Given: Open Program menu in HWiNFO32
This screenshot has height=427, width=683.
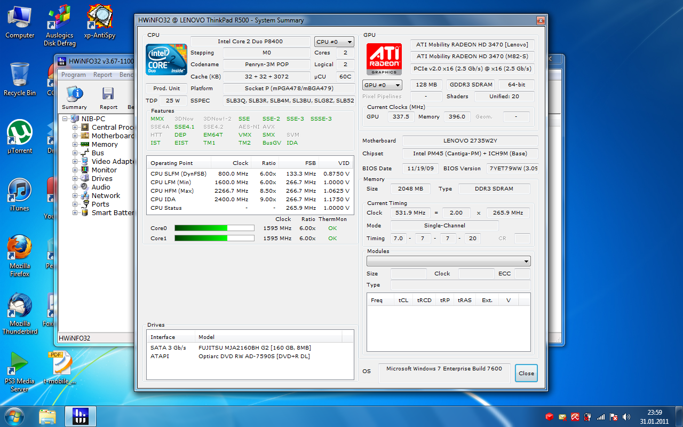Looking at the screenshot, I should point(74,75).
